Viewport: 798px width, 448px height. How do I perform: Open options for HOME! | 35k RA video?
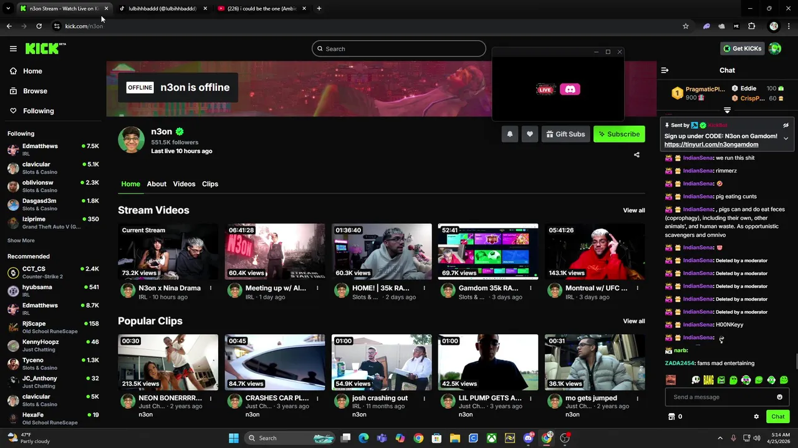(x=423, y=288)
